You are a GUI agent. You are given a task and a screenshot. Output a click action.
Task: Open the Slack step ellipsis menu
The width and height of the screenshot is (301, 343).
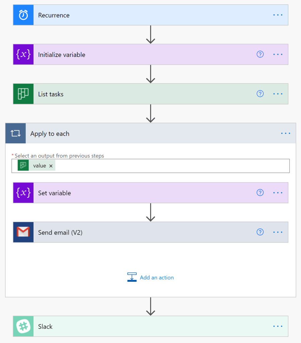click(278, 327)
